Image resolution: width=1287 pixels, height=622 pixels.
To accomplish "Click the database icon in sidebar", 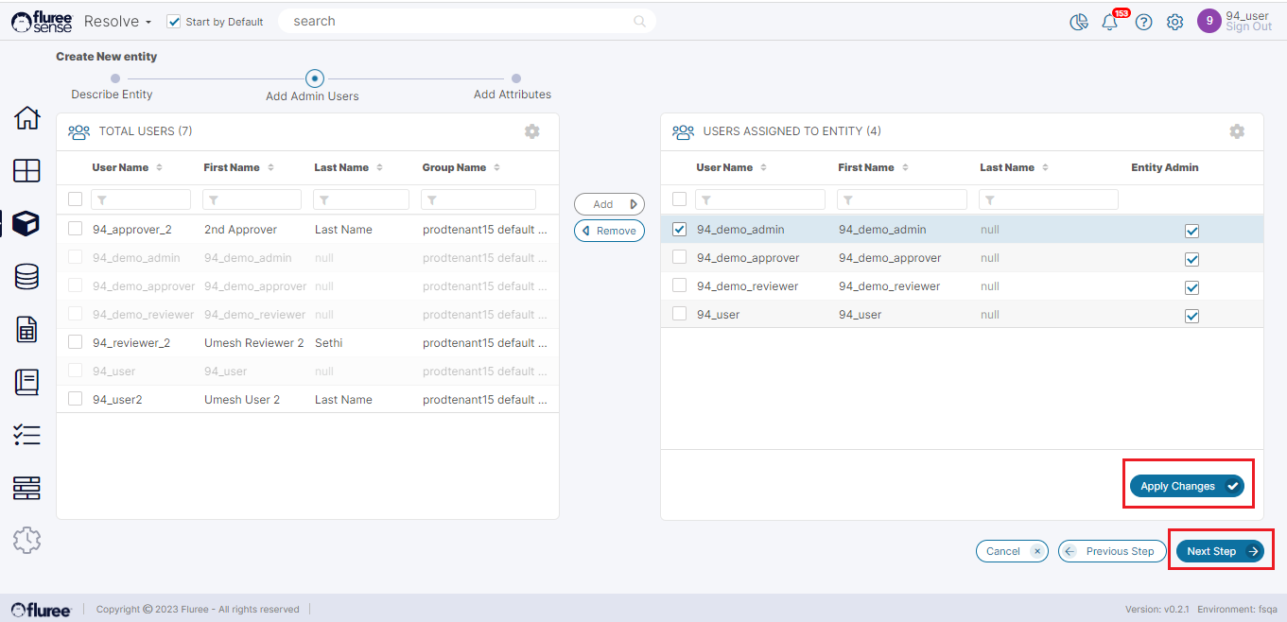I will (27, 276).
